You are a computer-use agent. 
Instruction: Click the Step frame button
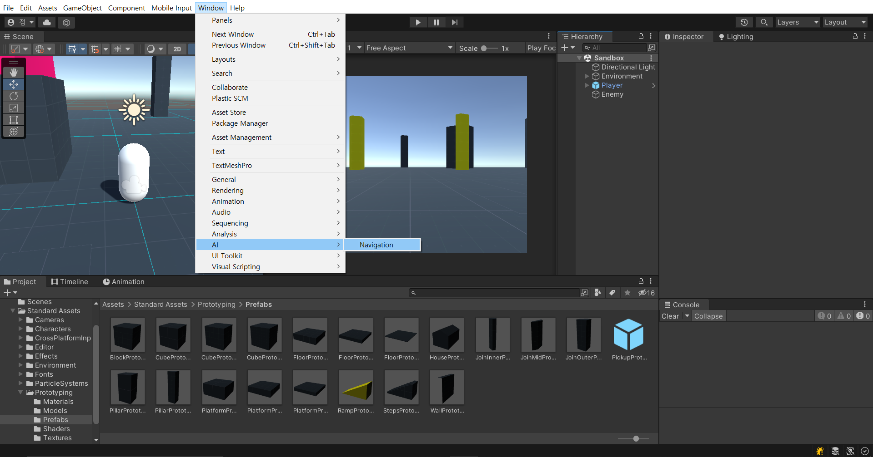[x=454, y=22]
